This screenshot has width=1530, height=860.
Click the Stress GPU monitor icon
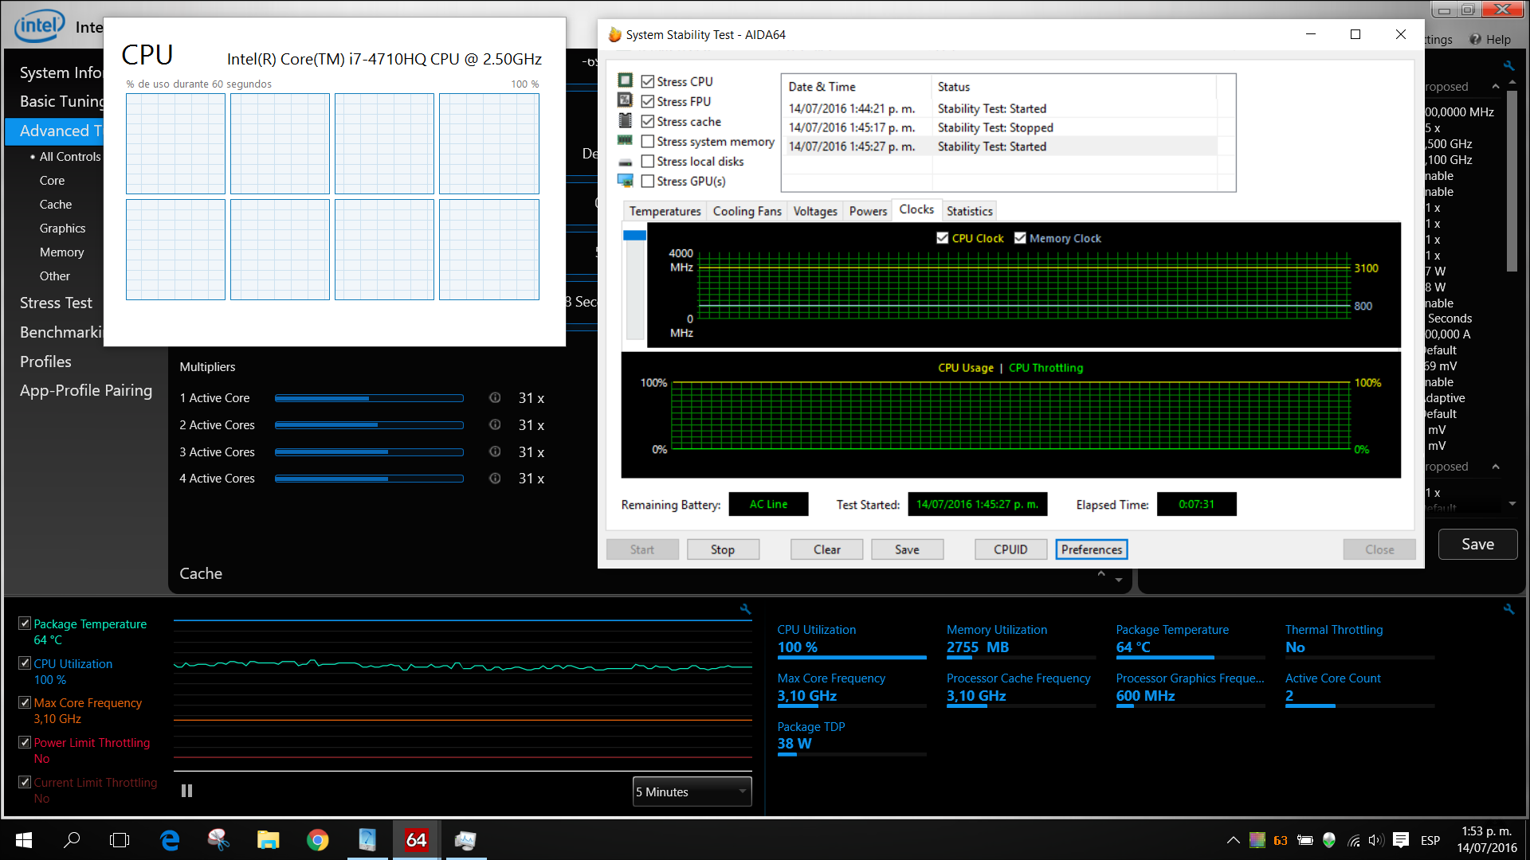[626, 181]
